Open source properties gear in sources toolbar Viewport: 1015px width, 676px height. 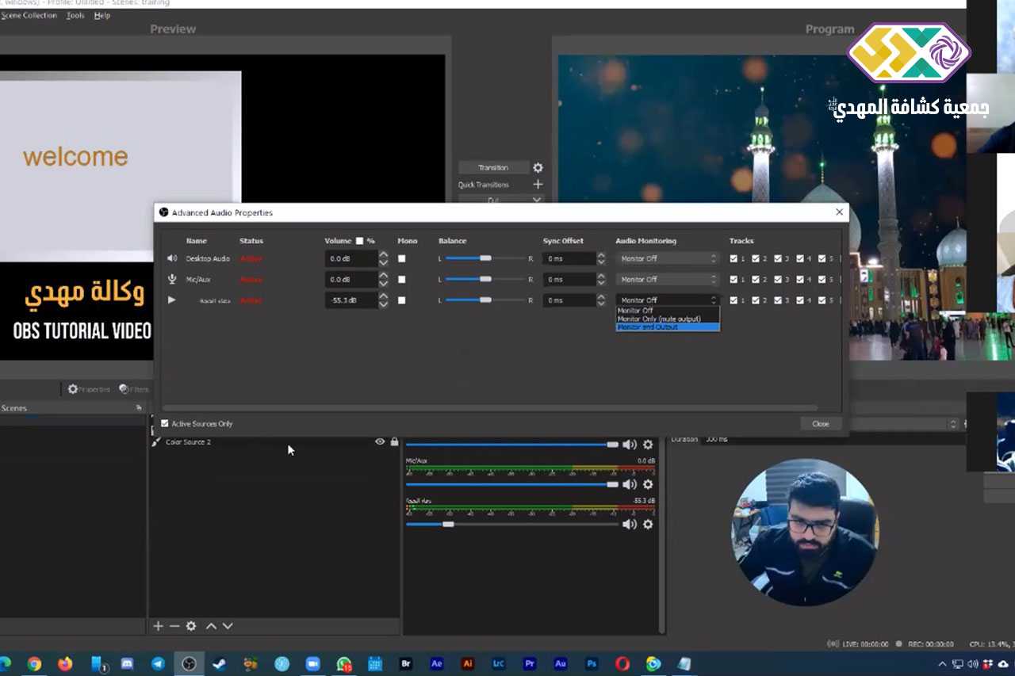(x=191, y=626)
